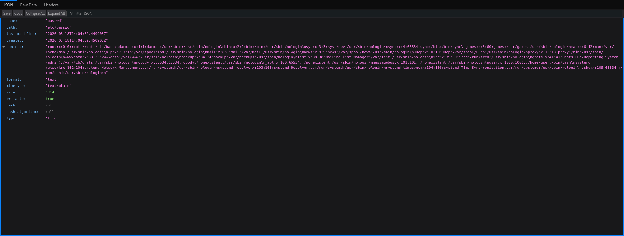Select the null value of hash_algorithm
The image size is (624, 236).
(50, 112)
